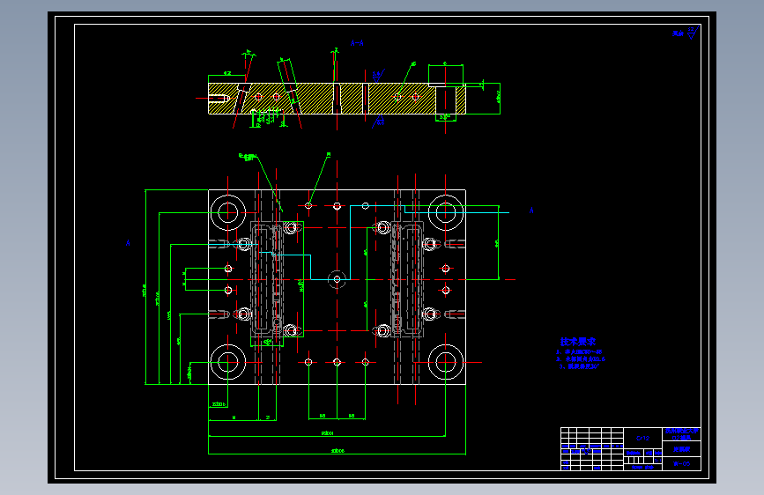Screen dimensions: 764x495
Task: Click the 1.6 surface roughness symbol above section
Action: click(378, 76)
